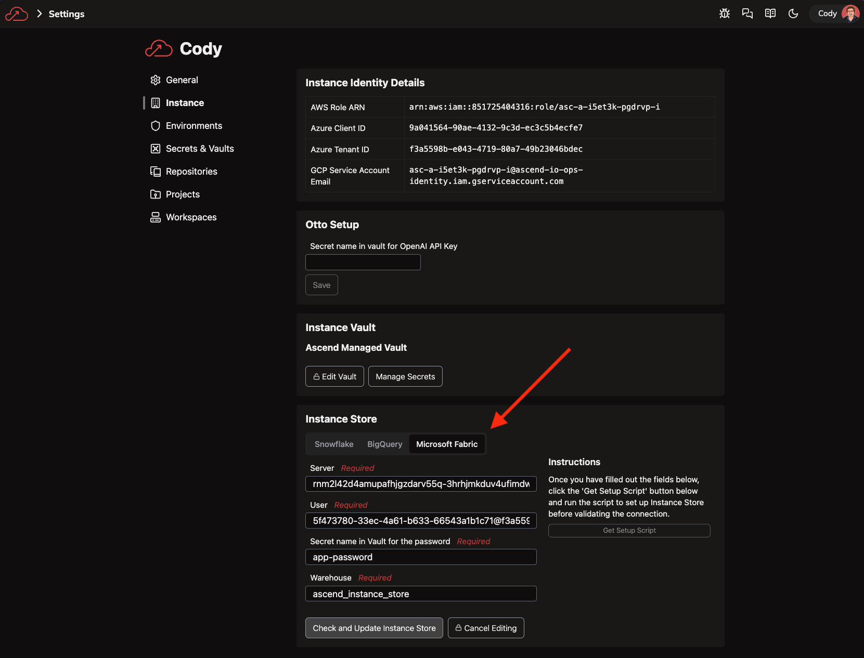The height and width of the screenshot is (658, 864).
Task: Toggle dark mode moon icon
Action: pos(793,14)
